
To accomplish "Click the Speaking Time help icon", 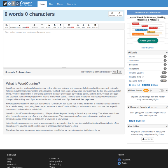I will [144, 81].
